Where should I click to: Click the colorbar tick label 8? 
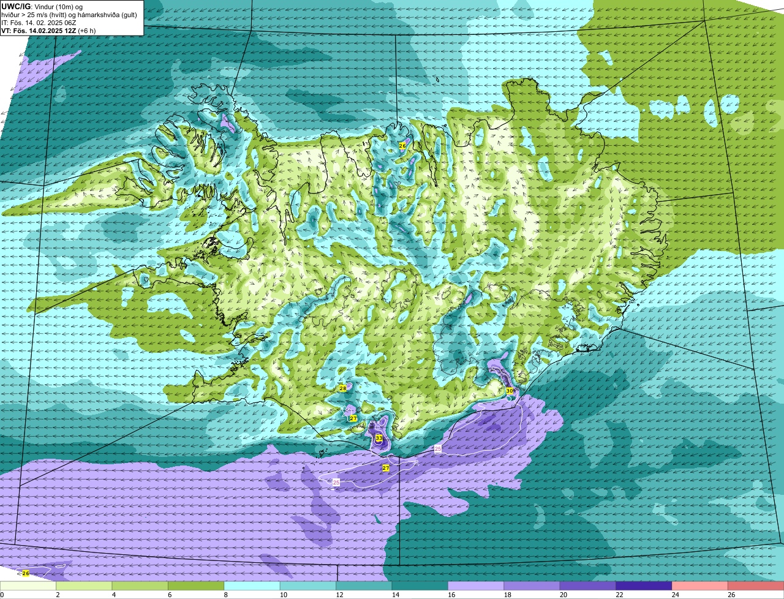225,595
